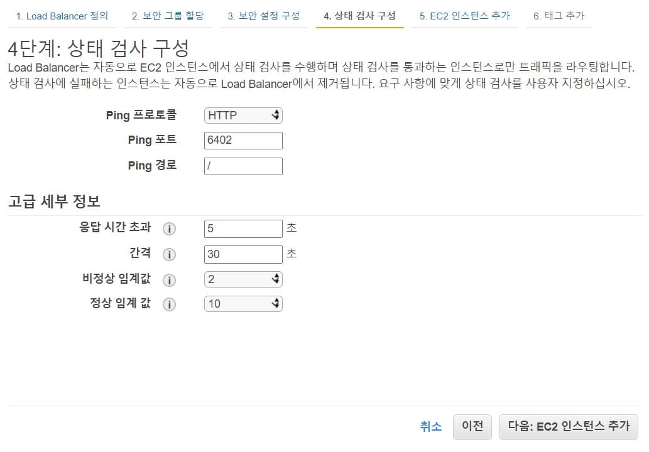
Task: Select the 3. 보안 설정 구성 step
Action: click(x=264, y=15)
